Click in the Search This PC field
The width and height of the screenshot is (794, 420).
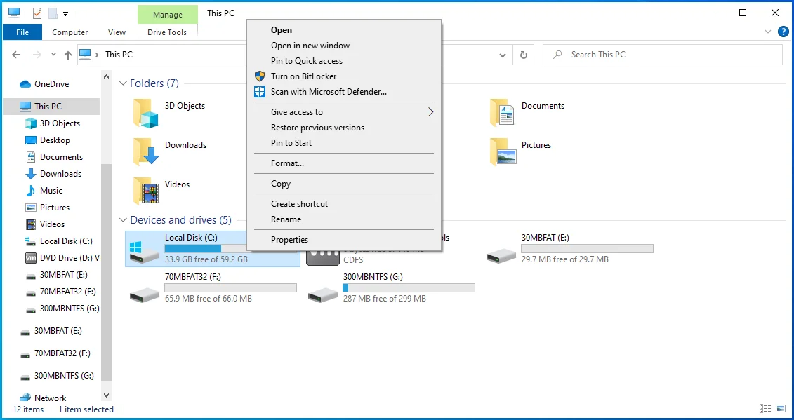coord(662,55)
